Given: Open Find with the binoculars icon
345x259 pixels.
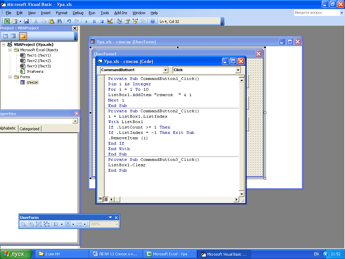Looking at the screenshot, I should [59, 21].
